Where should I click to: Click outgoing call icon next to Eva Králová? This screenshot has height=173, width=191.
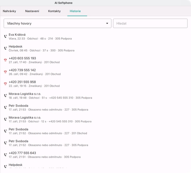[5, 36]
